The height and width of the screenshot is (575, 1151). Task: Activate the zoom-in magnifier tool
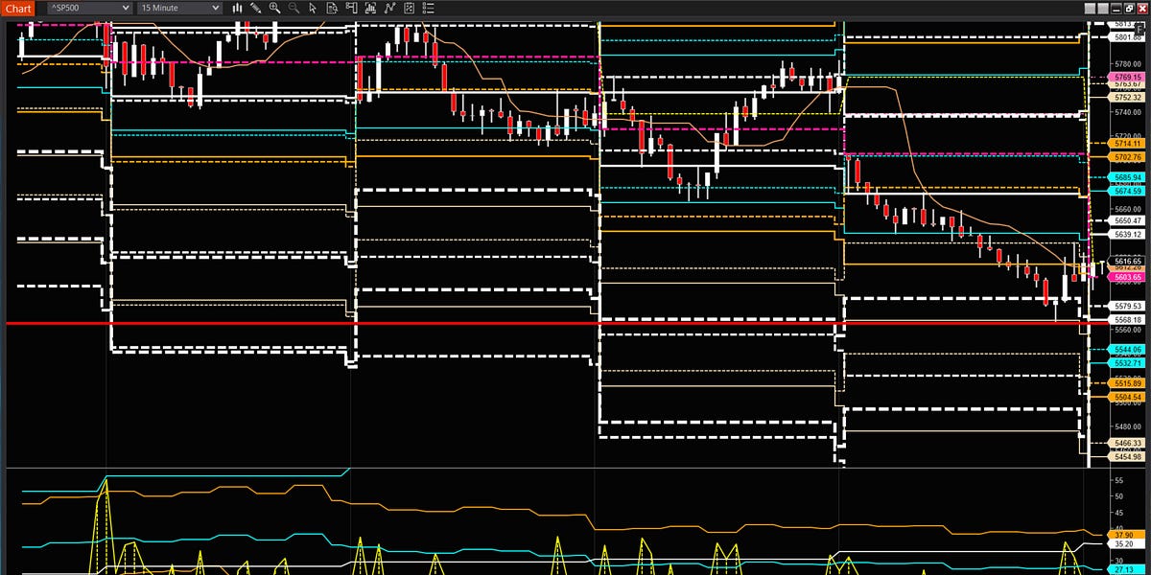tap(275, 8)
